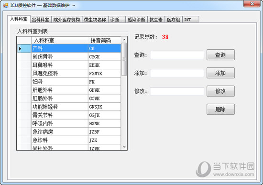Switch to the 感染诊断 tab
Image resolution: width=263 pixels, height=185 pixels.
click(136, 20)
